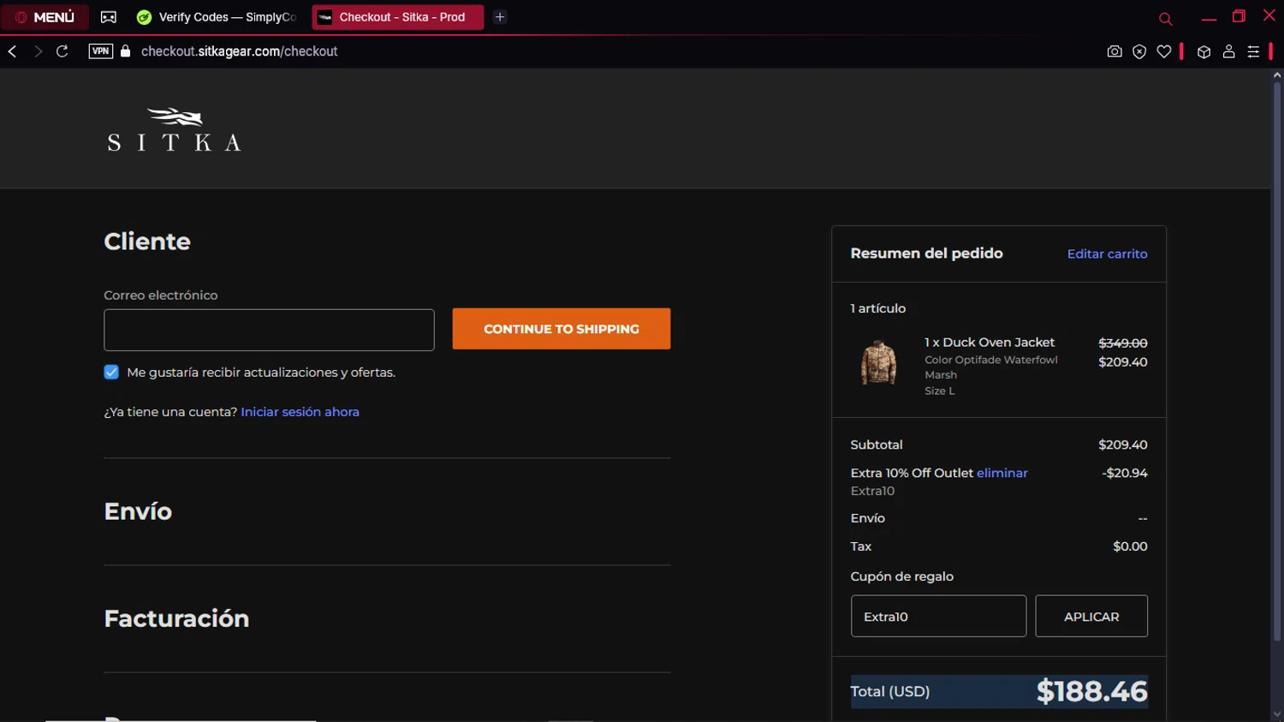The height and width of the screenshot is (722, 1284).
Task: Open the profile account icon
Action: [1228, 51]
